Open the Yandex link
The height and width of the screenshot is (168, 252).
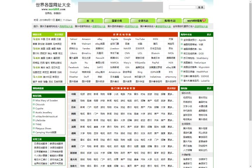(86, 49)
